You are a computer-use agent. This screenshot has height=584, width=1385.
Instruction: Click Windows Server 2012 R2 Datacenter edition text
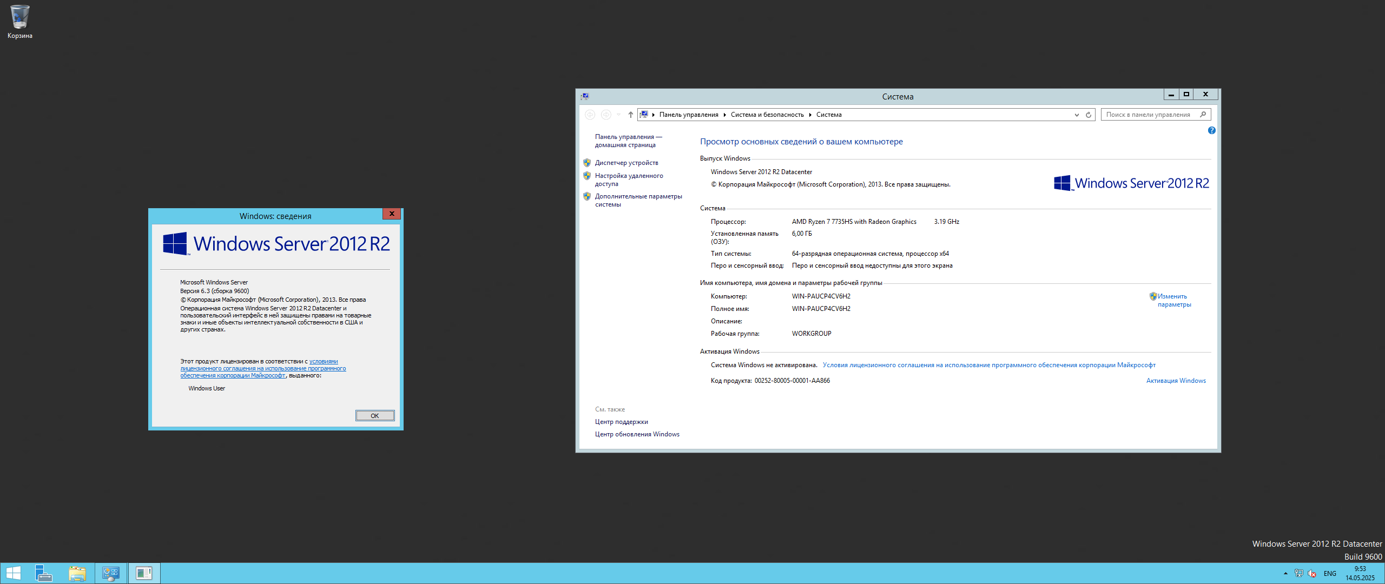tap(761, 172)
